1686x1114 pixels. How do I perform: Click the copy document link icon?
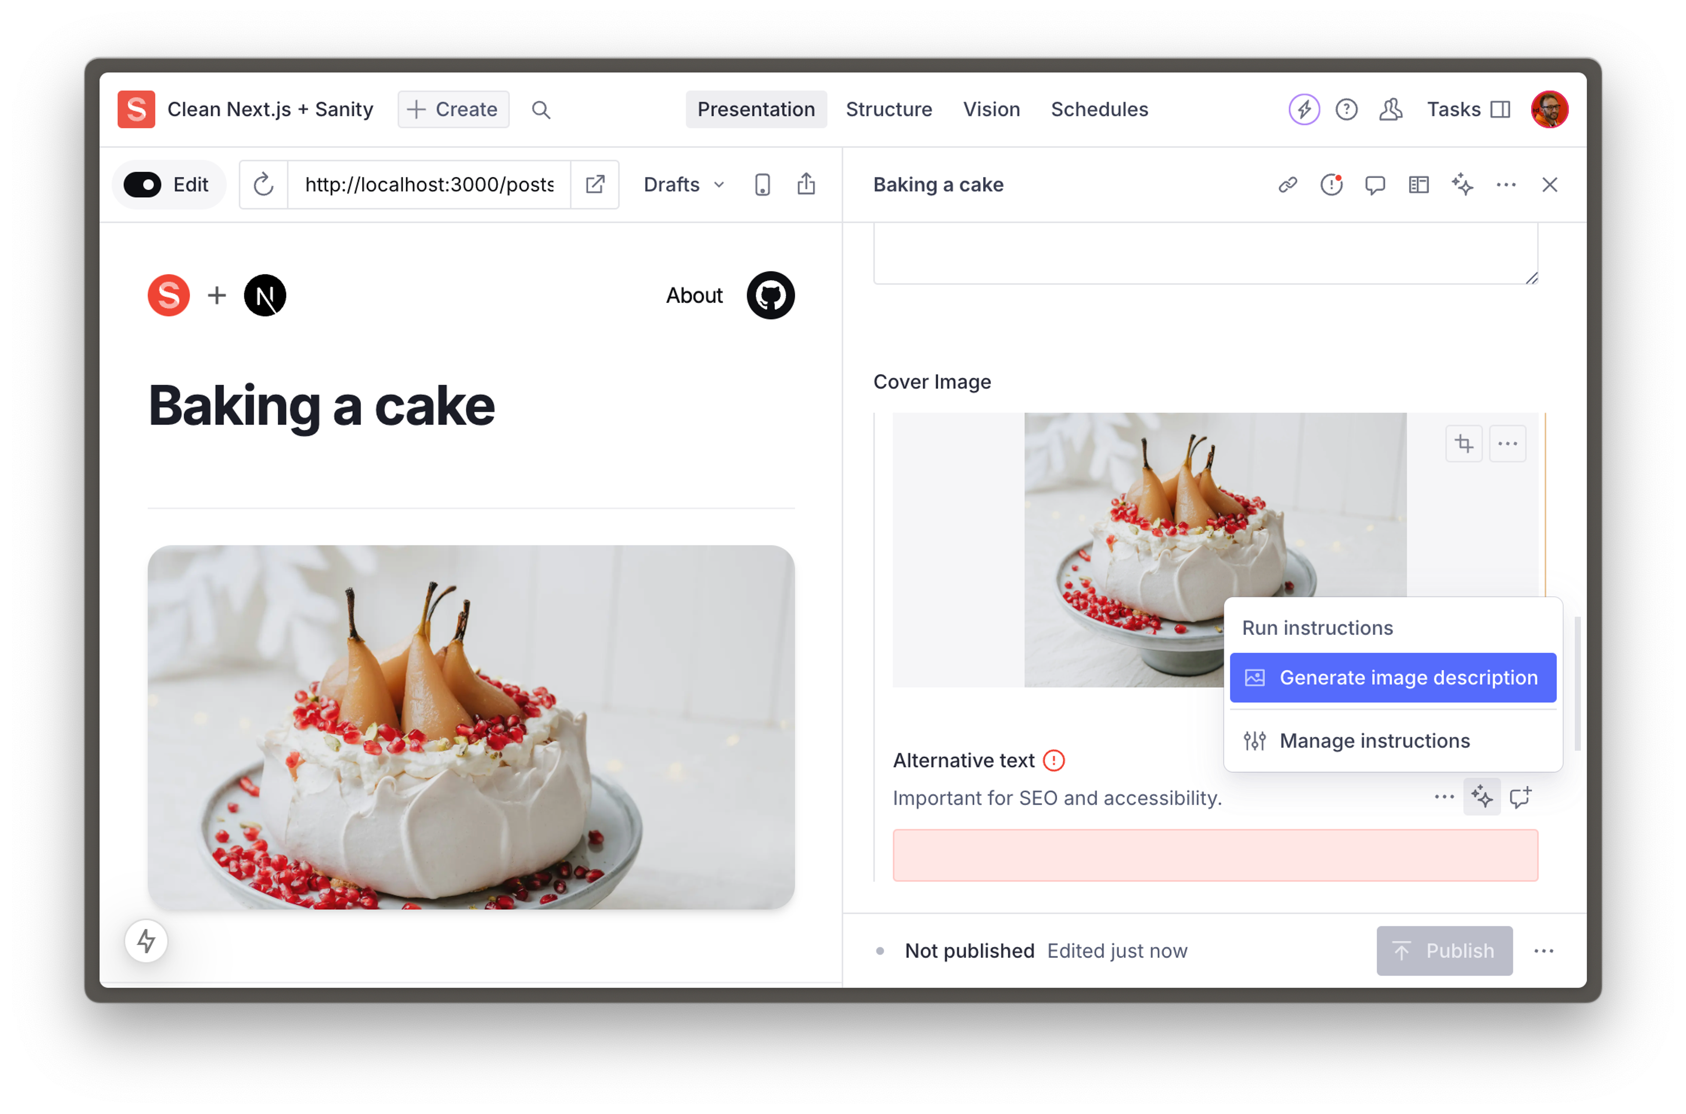1288,185
